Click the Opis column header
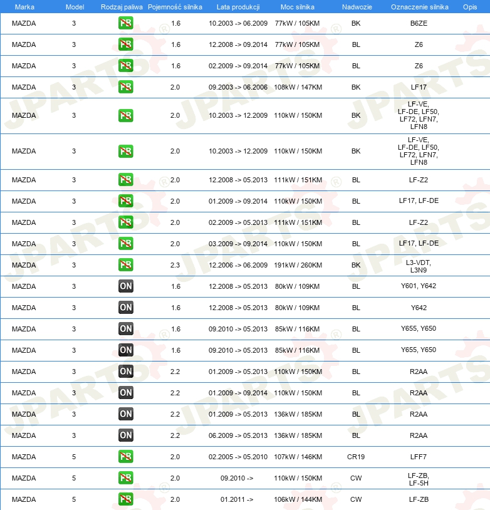 [x=469, y=6]
